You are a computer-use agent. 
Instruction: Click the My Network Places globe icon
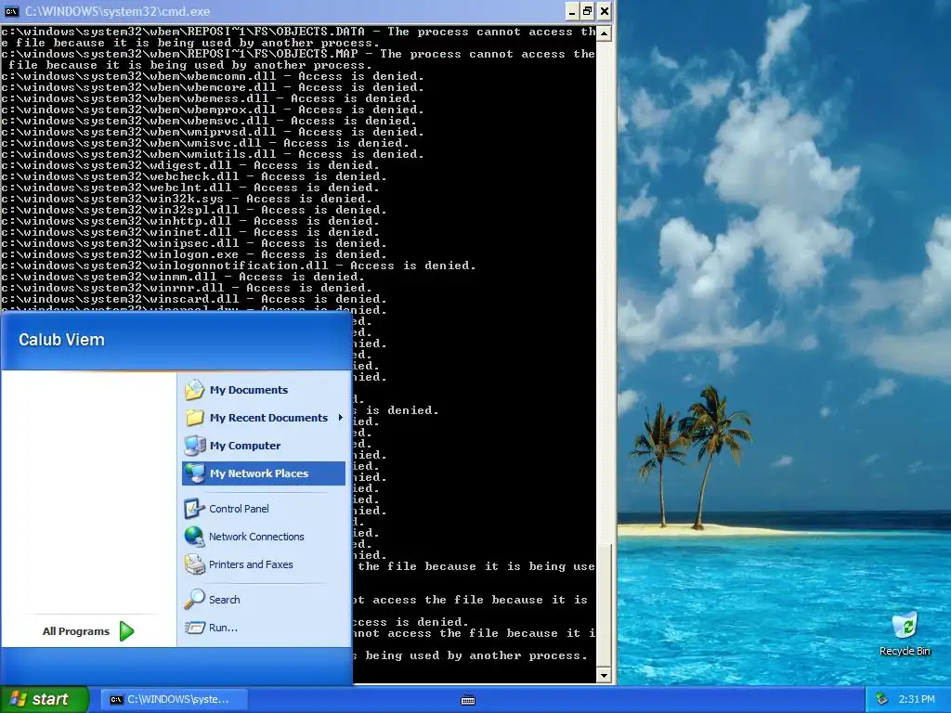click(194, 473)
